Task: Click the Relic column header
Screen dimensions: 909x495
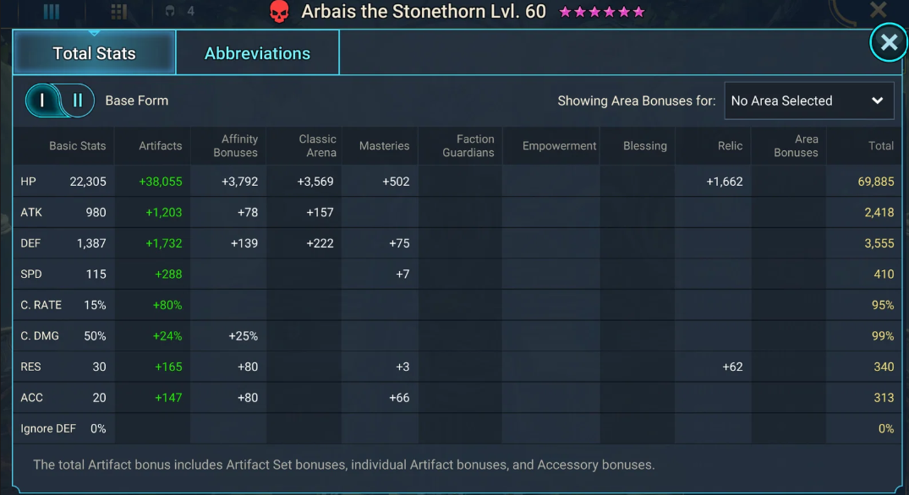Action: [730, 146]
